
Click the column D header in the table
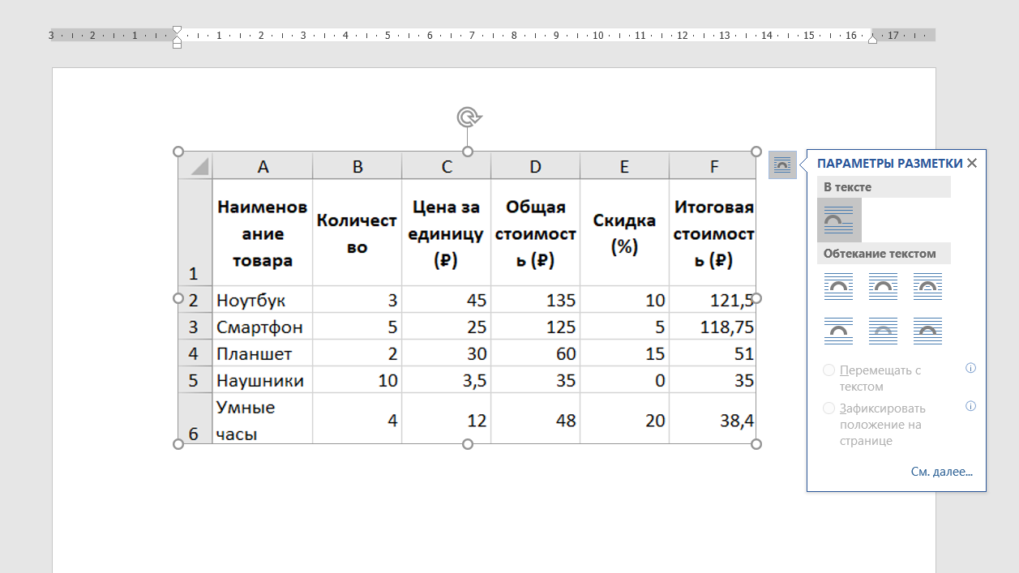pos(535,166)
